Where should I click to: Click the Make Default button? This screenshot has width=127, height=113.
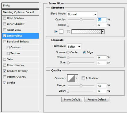pyautogui.click(x=72, y=100)
